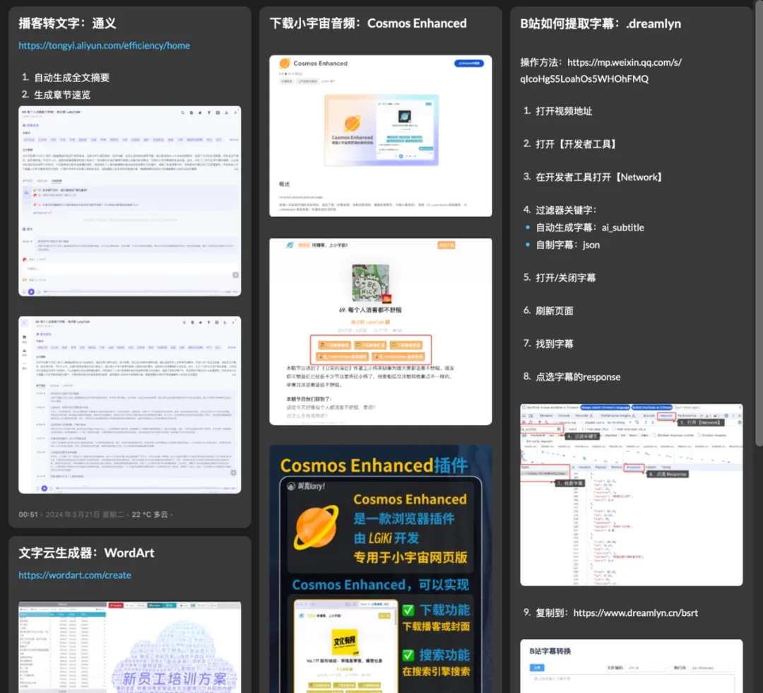Select the card title 文字云生成器:WordArt
This screenshot has height=693, width=763.
click(87, 553)
